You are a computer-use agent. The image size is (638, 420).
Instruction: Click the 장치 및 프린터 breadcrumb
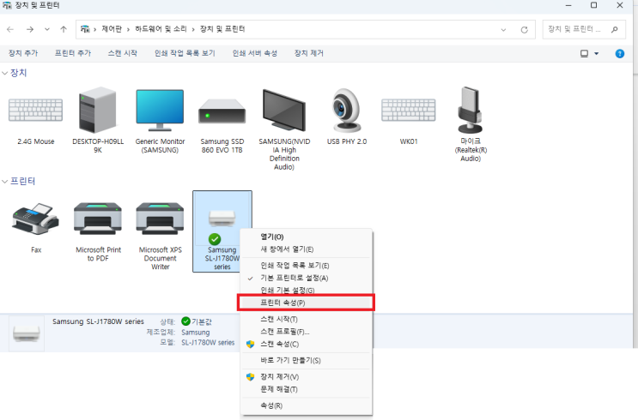click(222, 29)
